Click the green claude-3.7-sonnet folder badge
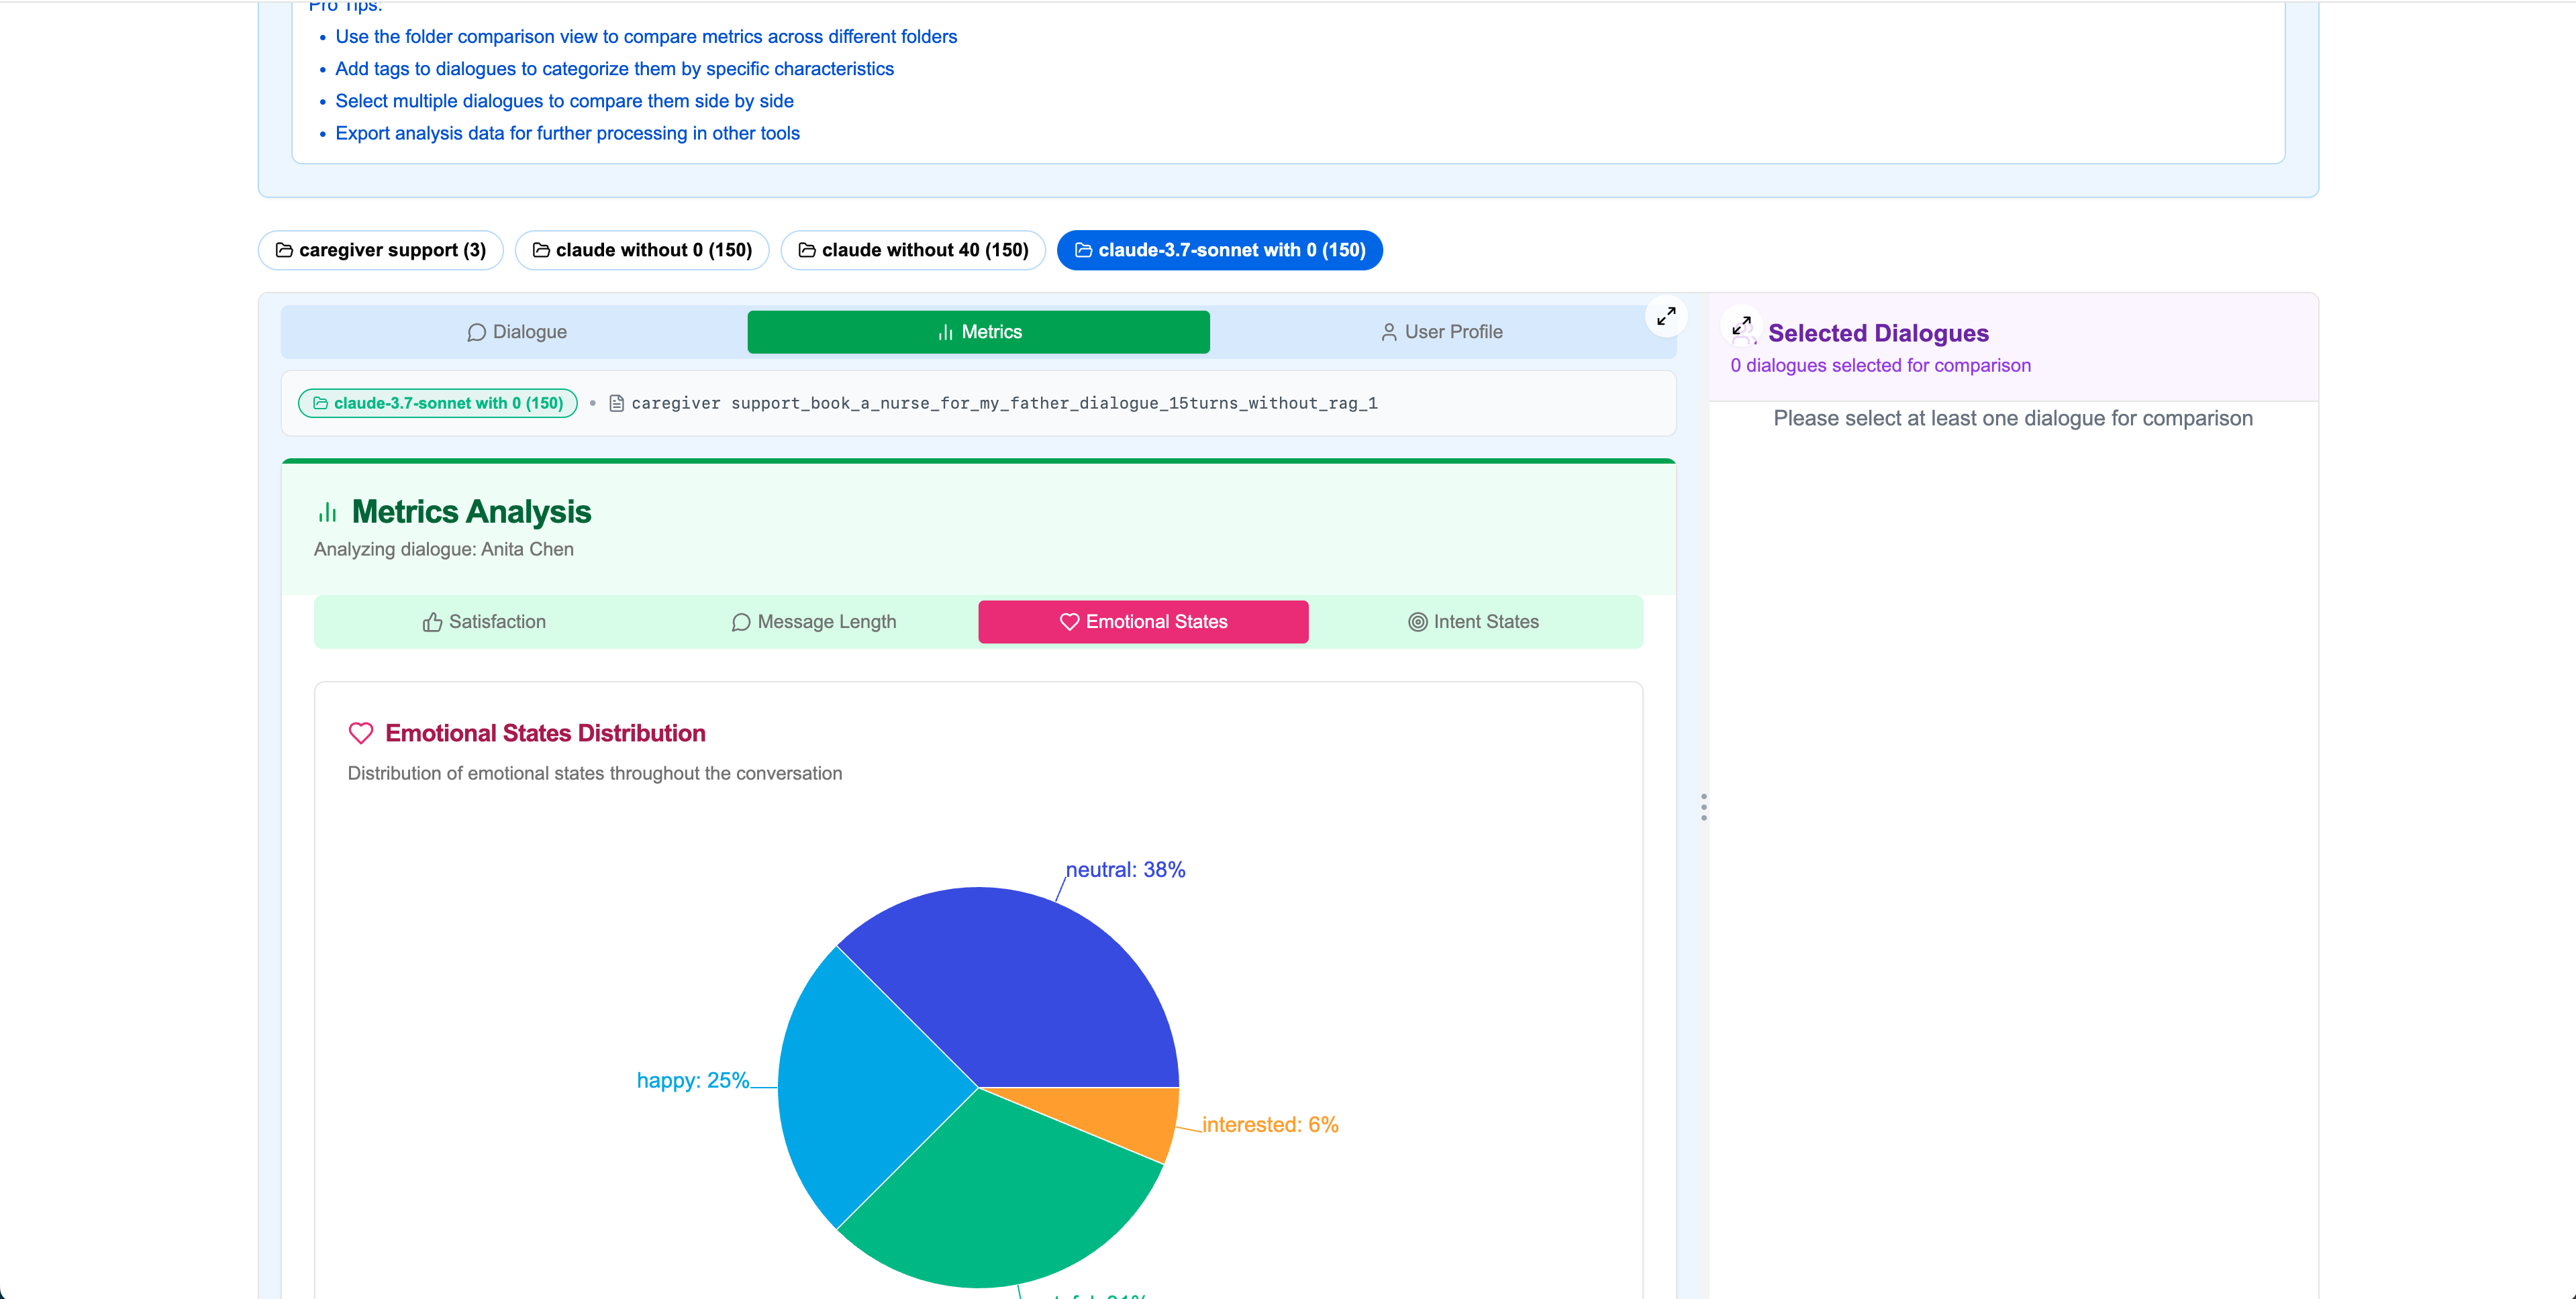Screen dimensions: 2576x1299 point(438,403)
